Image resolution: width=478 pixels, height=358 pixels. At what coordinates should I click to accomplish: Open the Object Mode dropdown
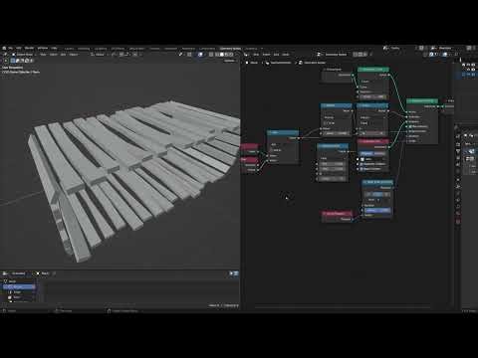point(23,55)
